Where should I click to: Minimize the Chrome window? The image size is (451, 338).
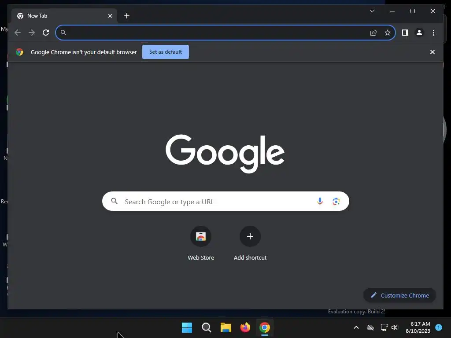[x=392, y=11]
